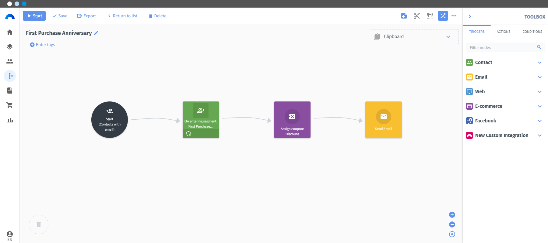Click the pink New Custom Integration icon
Screen dimensions: 548x243
[x=469, y=135]
